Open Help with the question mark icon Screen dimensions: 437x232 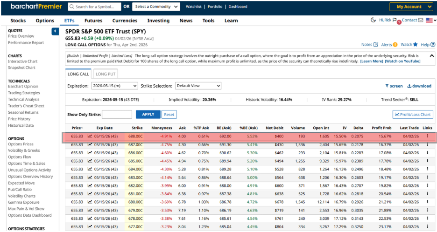click(x=433, y=45)
